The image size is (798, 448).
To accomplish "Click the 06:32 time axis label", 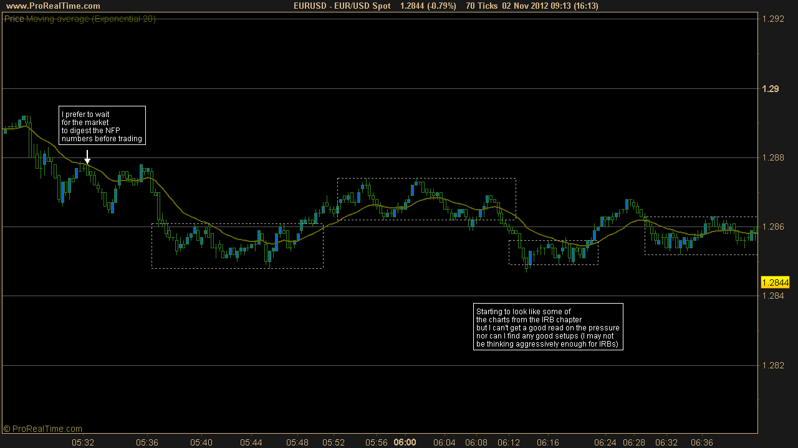I will coord(666,442).
